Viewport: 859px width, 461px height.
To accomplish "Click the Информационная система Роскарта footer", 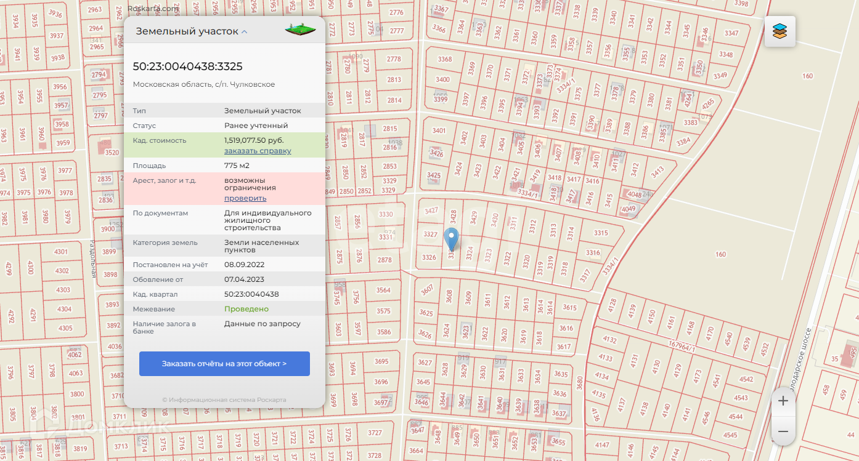I will pos(224,400).
